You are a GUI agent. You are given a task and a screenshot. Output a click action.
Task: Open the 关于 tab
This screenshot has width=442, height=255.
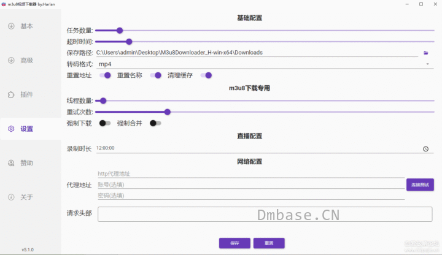[x=31, y=197]
